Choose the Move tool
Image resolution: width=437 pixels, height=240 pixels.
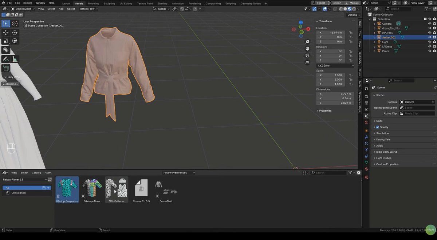pyautogui.click(x=6, y=33)
